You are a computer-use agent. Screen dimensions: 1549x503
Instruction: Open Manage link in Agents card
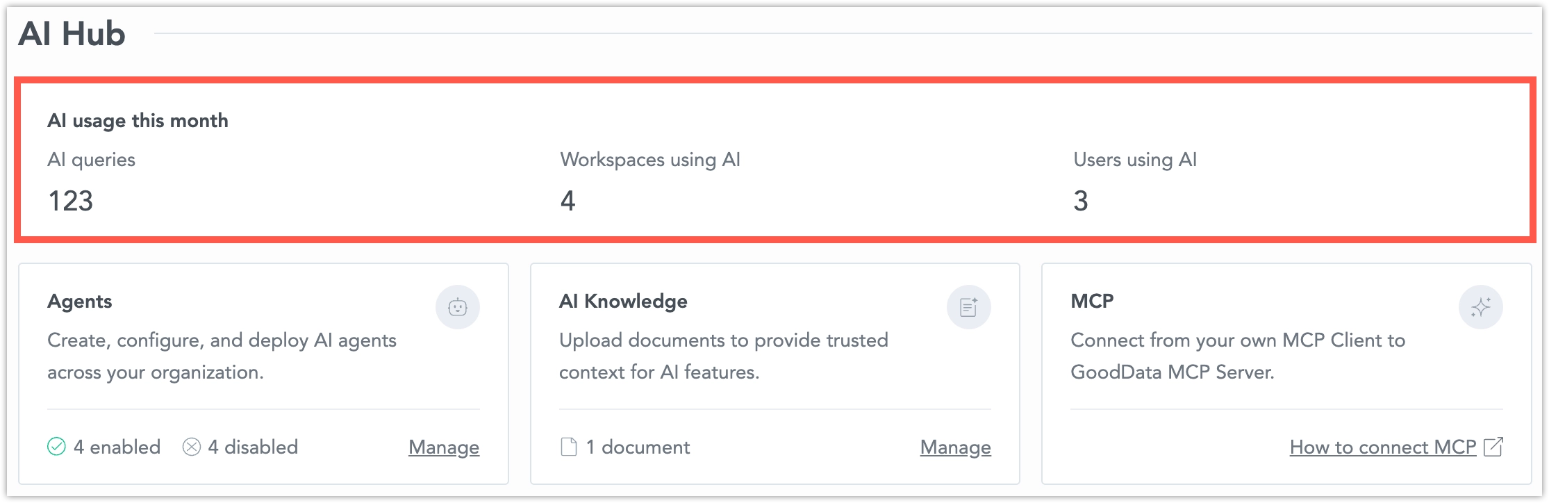444,447
